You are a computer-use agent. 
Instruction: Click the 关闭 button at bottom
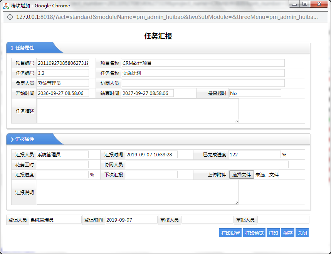coord(302,233)
